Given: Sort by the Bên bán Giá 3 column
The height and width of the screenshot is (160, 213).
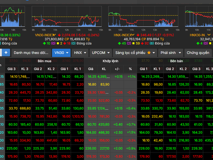Looking at the screenshot, I should pyautogui.click(x=196, y=69).
